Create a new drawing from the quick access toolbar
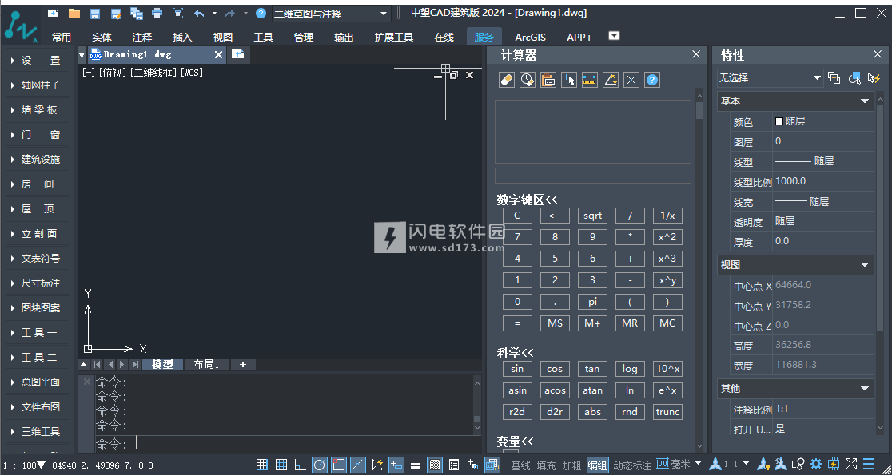 click(53, 13)
